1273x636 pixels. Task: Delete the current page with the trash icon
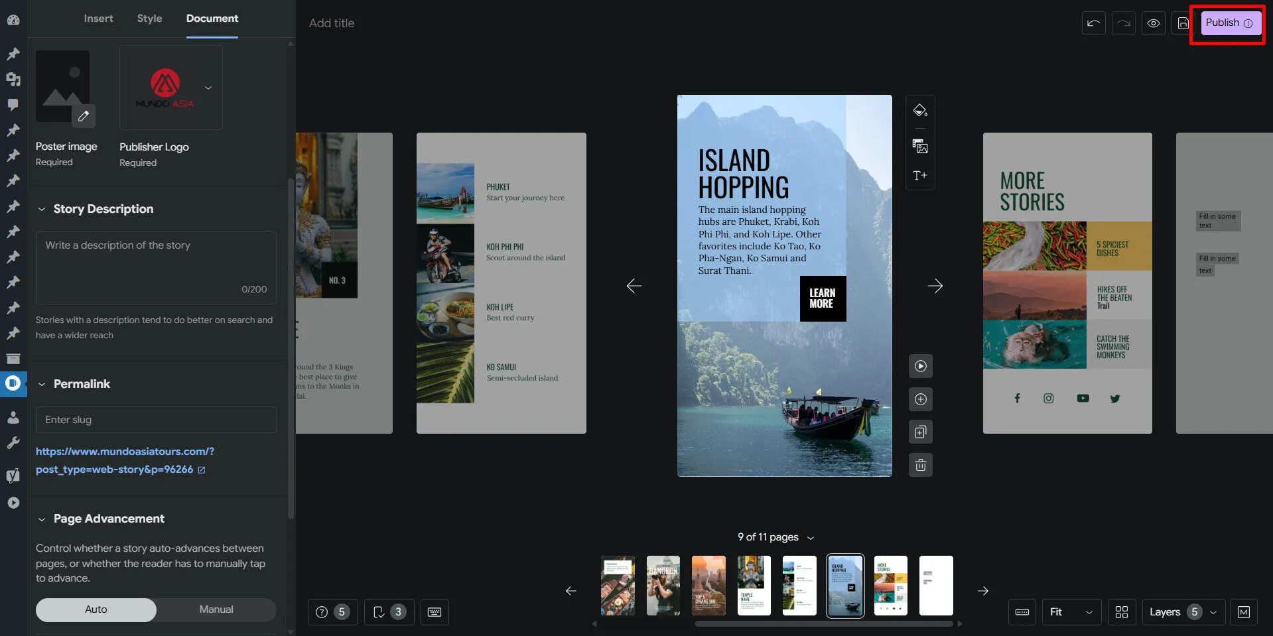tap(920, 464)
